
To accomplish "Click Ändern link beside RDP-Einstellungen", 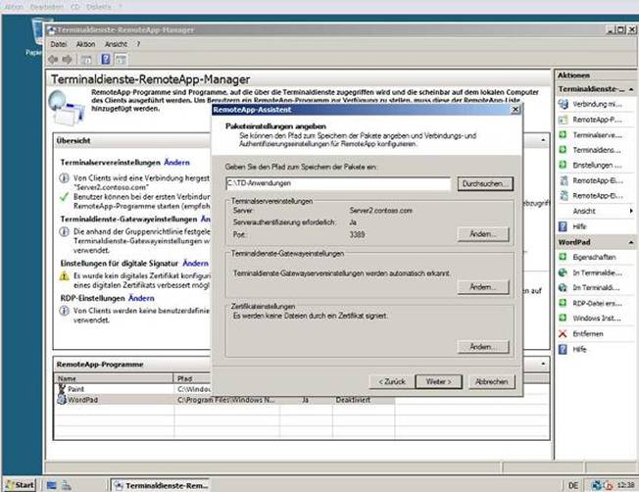I will 141,298.
